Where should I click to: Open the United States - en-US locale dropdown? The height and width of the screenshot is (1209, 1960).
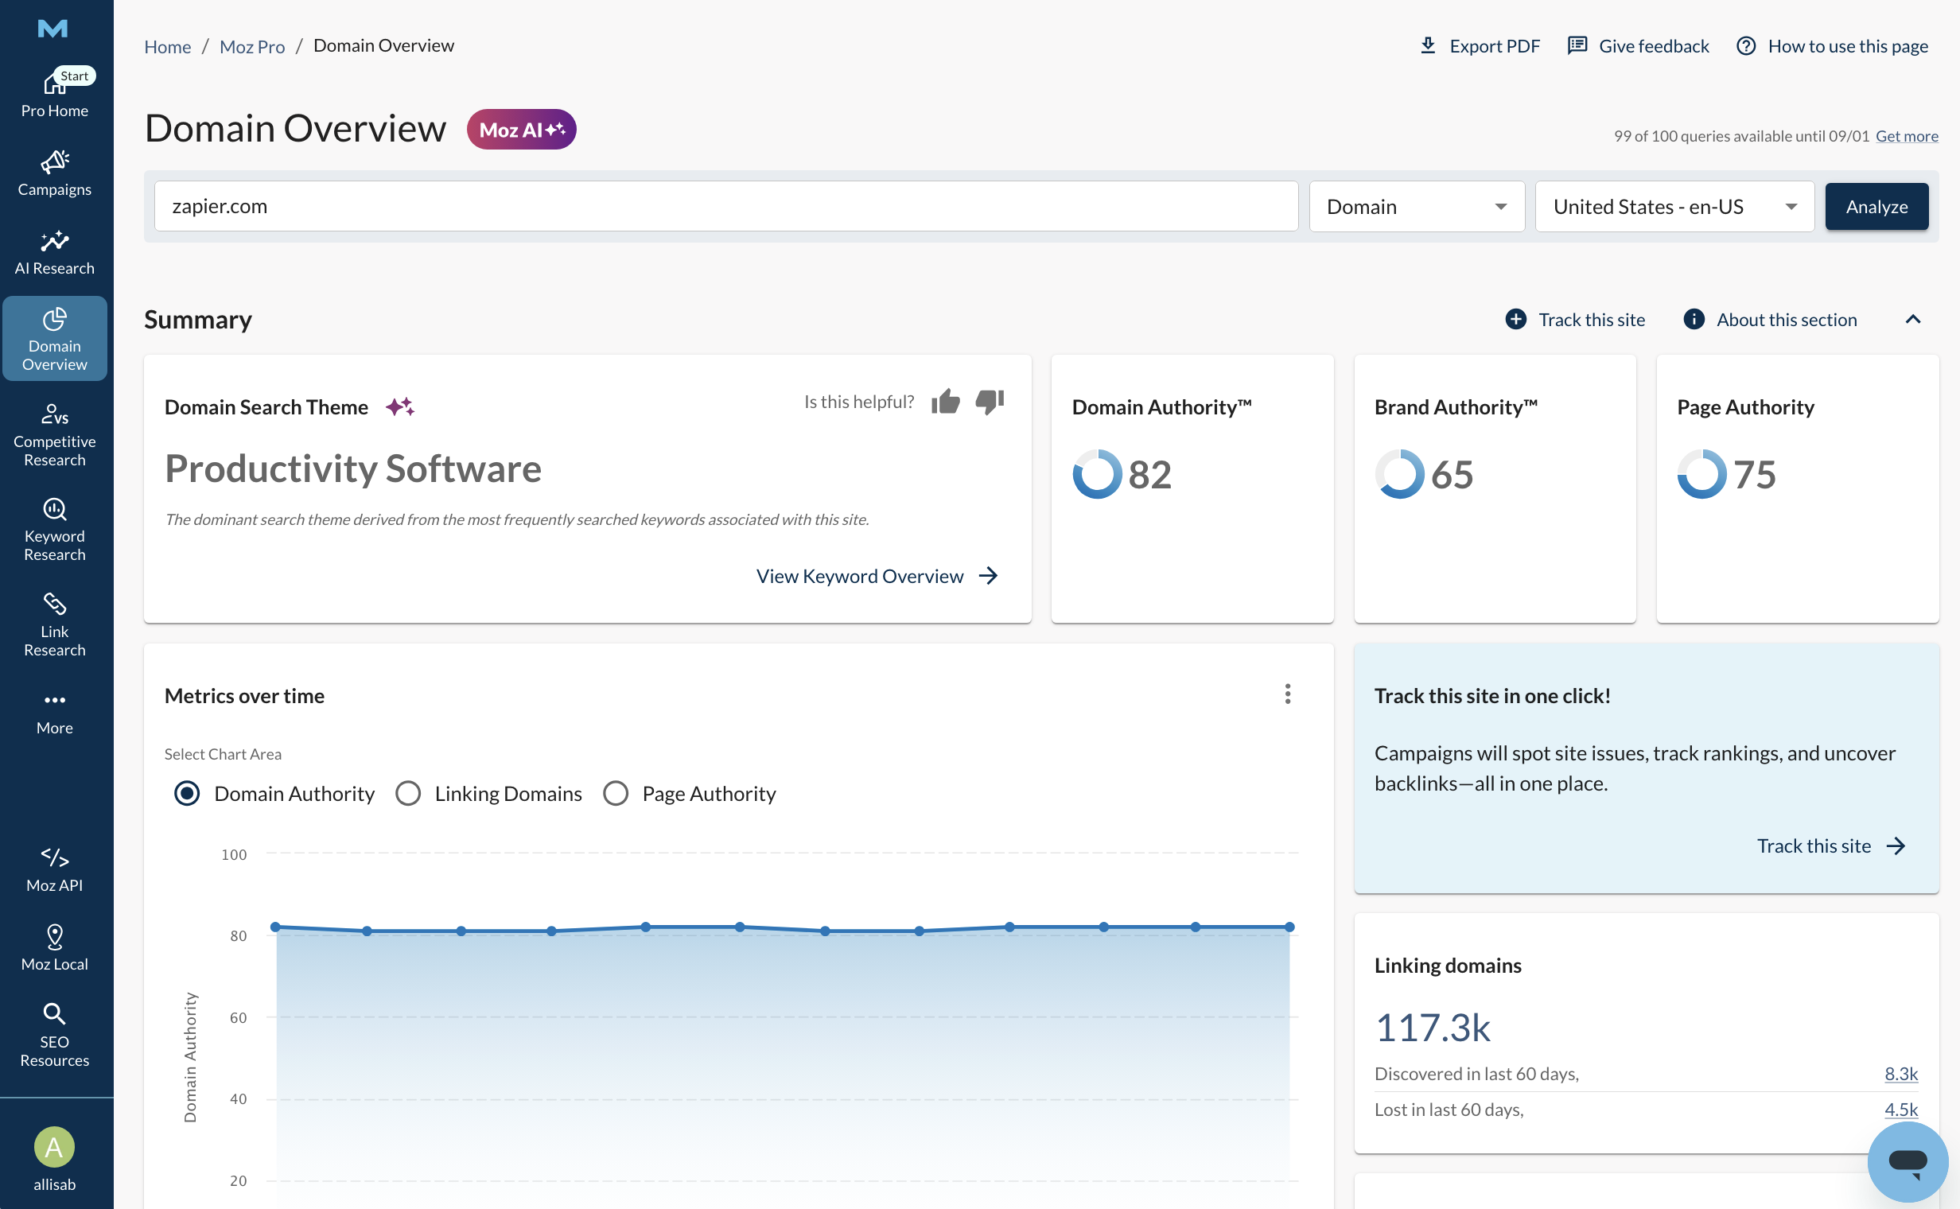[x=1674, y=206]
